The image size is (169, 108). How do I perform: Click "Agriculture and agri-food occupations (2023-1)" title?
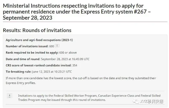(x=39, y=40)
